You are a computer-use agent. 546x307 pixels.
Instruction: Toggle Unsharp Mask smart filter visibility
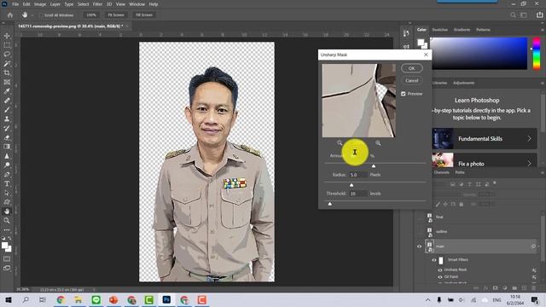440,270
